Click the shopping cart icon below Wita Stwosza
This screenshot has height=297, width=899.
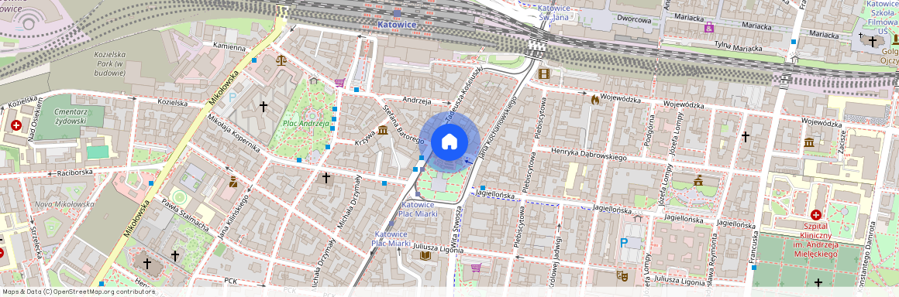pyautogui.click(x=476, y=268)
